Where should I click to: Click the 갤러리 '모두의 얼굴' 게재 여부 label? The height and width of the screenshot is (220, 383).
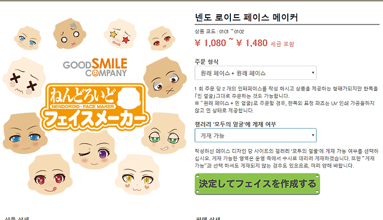click(235, 124)
